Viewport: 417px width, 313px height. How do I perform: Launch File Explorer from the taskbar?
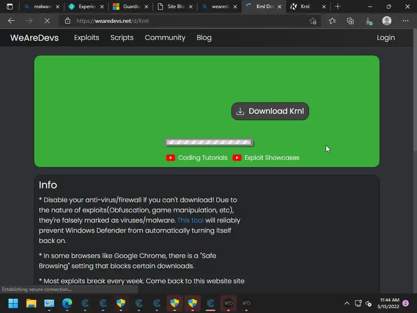tap(31, 303)
